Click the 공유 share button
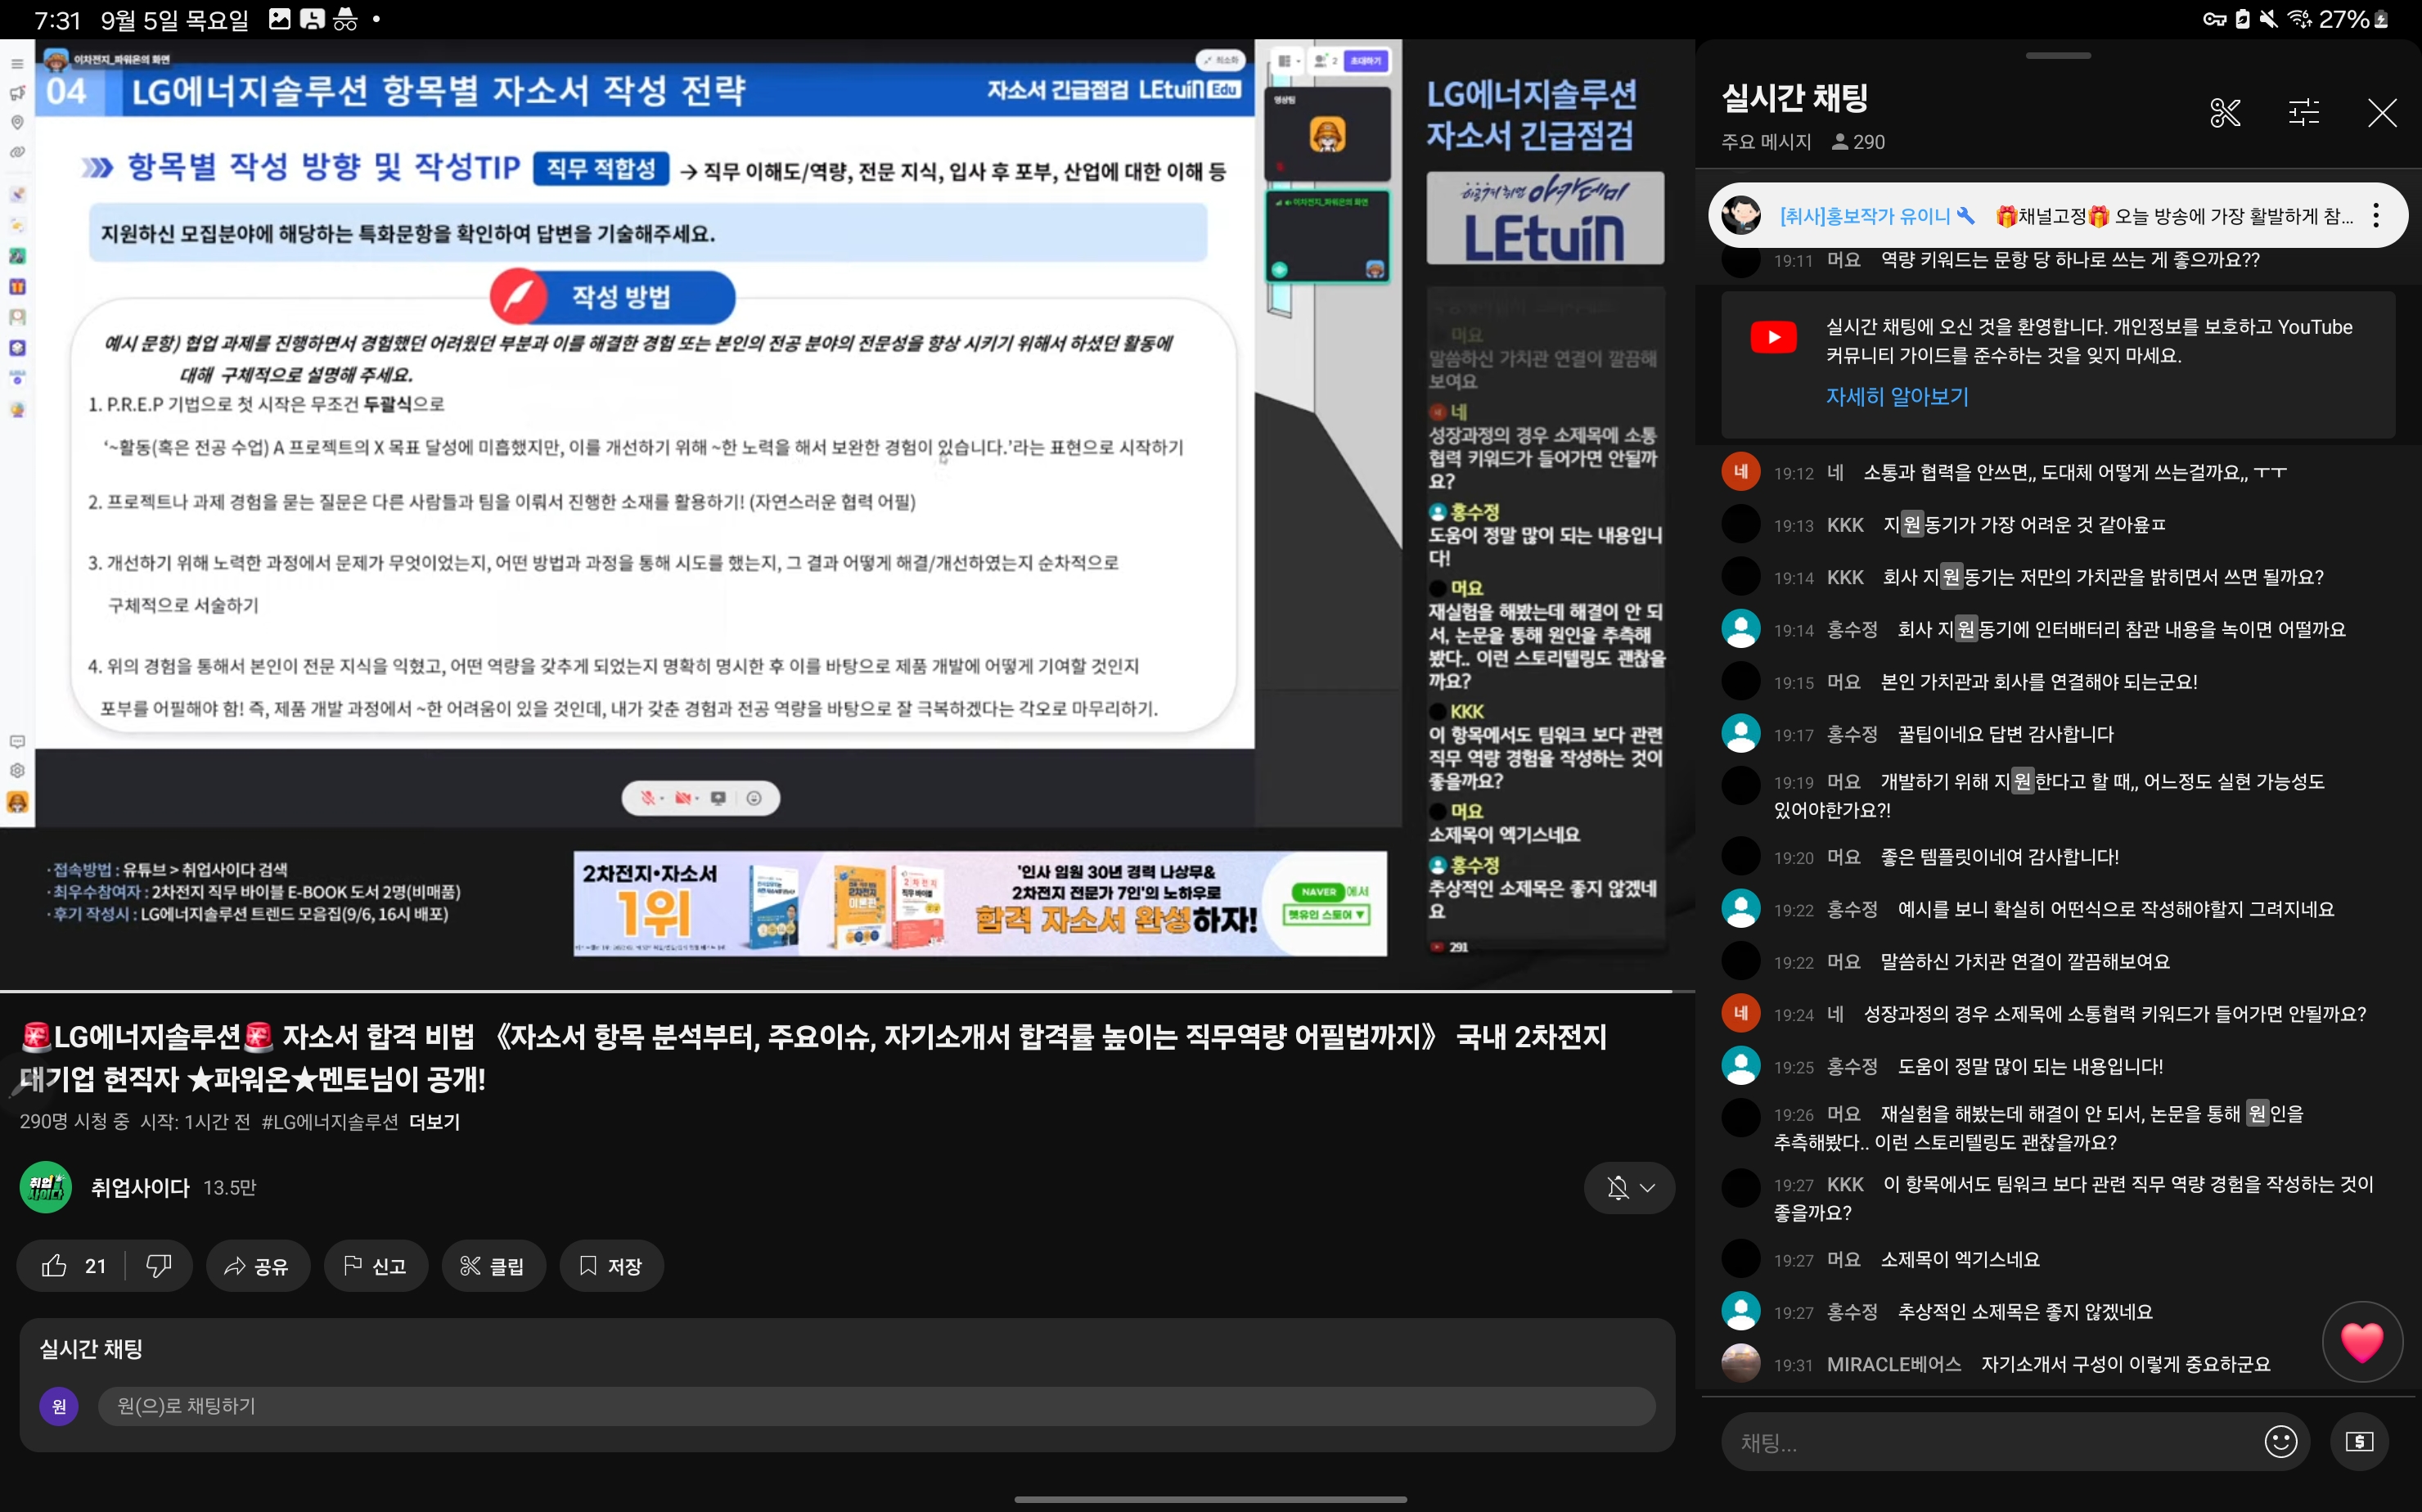This screenshot has width=2422, height=1512. coord(257,1266)
